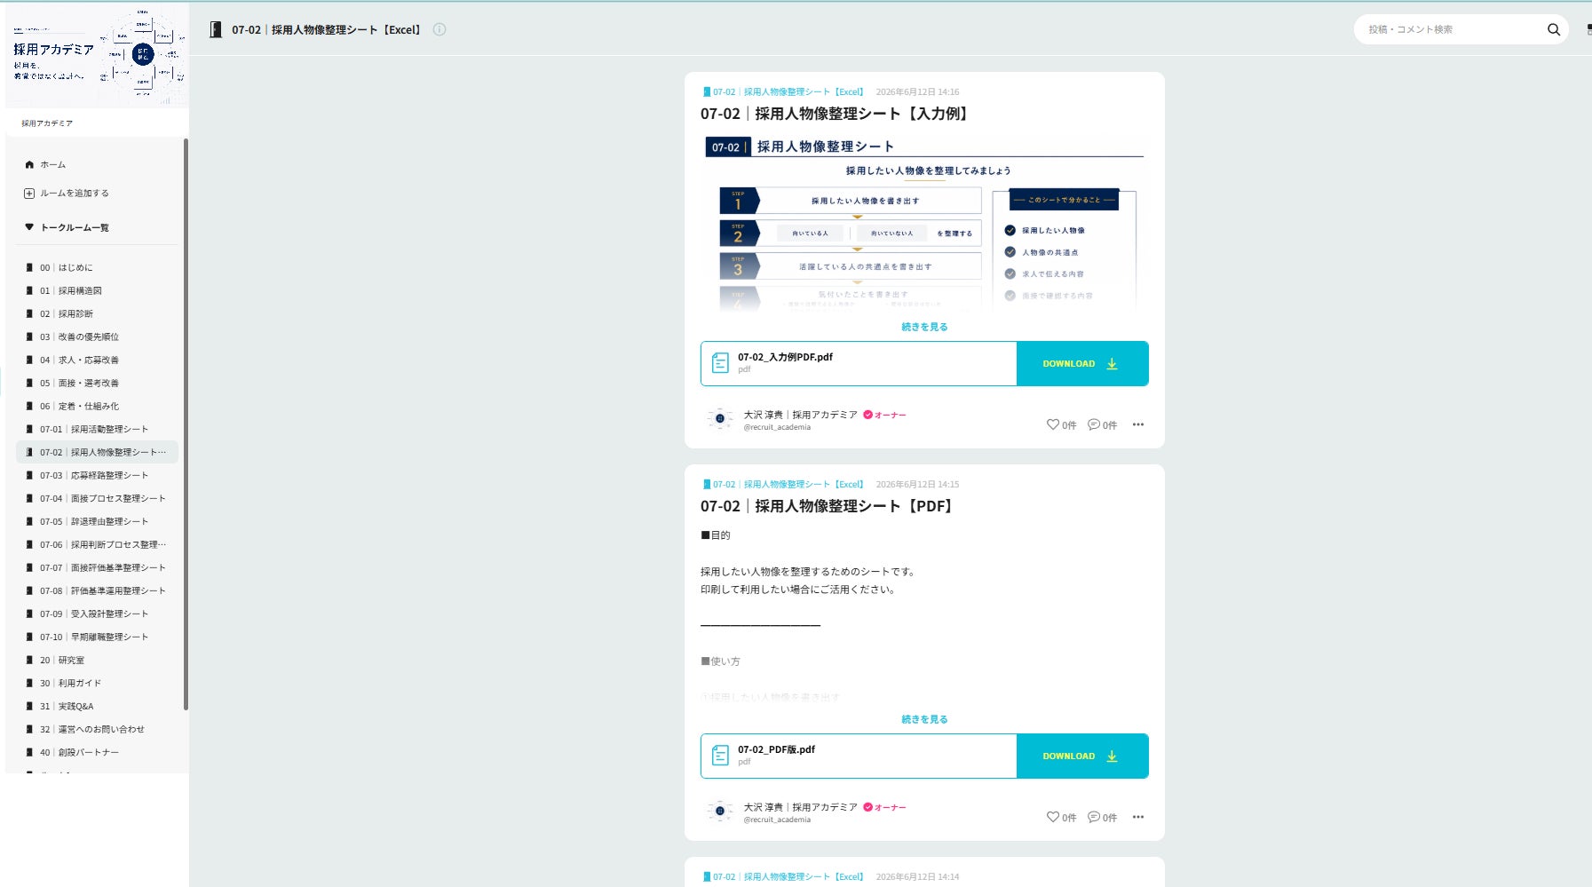Image resolution: width=1592 pixels, height=887 pixels.
Task: Click the search magnifier icon
Action: 1553,29
